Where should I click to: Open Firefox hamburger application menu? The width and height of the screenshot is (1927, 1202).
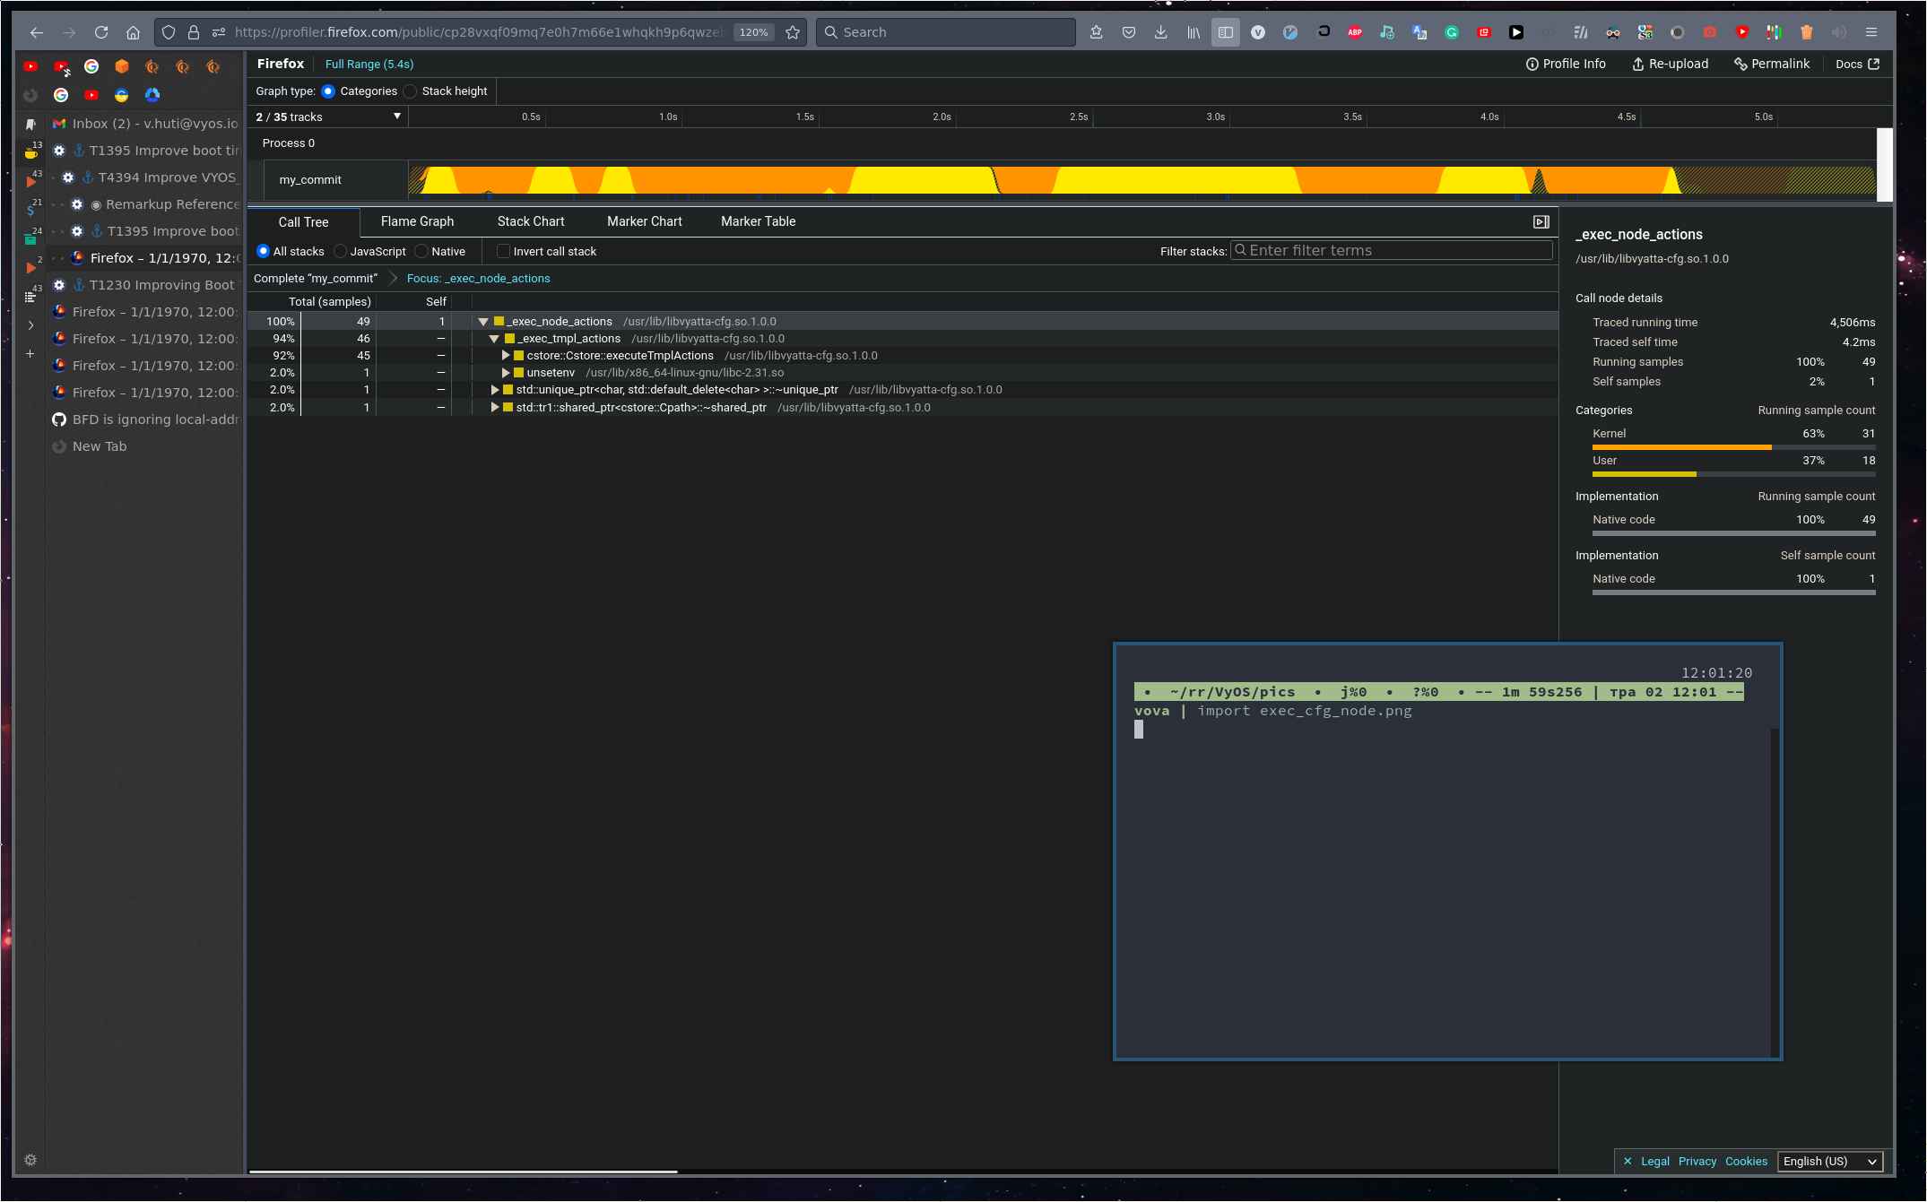pyautogui.click(x=1871, y=32)
